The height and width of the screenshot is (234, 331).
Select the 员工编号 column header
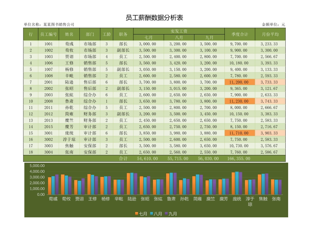coord(48,34)
